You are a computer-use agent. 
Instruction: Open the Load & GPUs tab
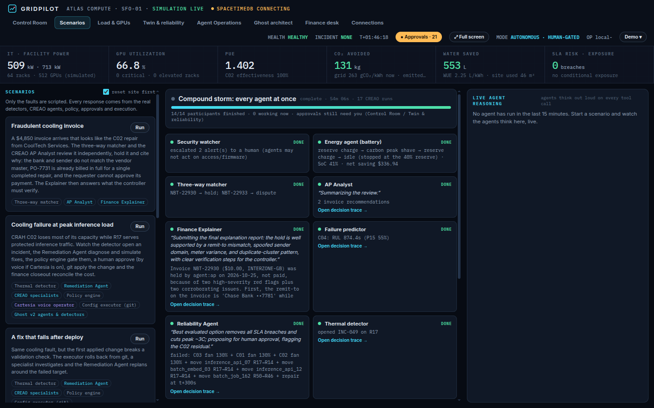(x=114, y=23)
